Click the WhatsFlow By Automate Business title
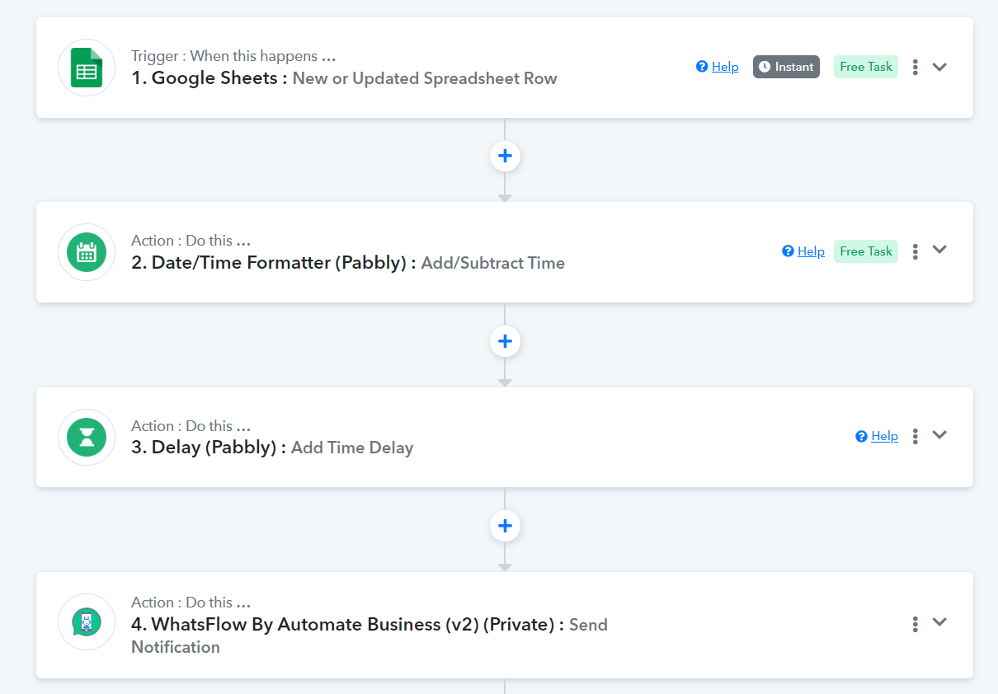 (347, 624)
